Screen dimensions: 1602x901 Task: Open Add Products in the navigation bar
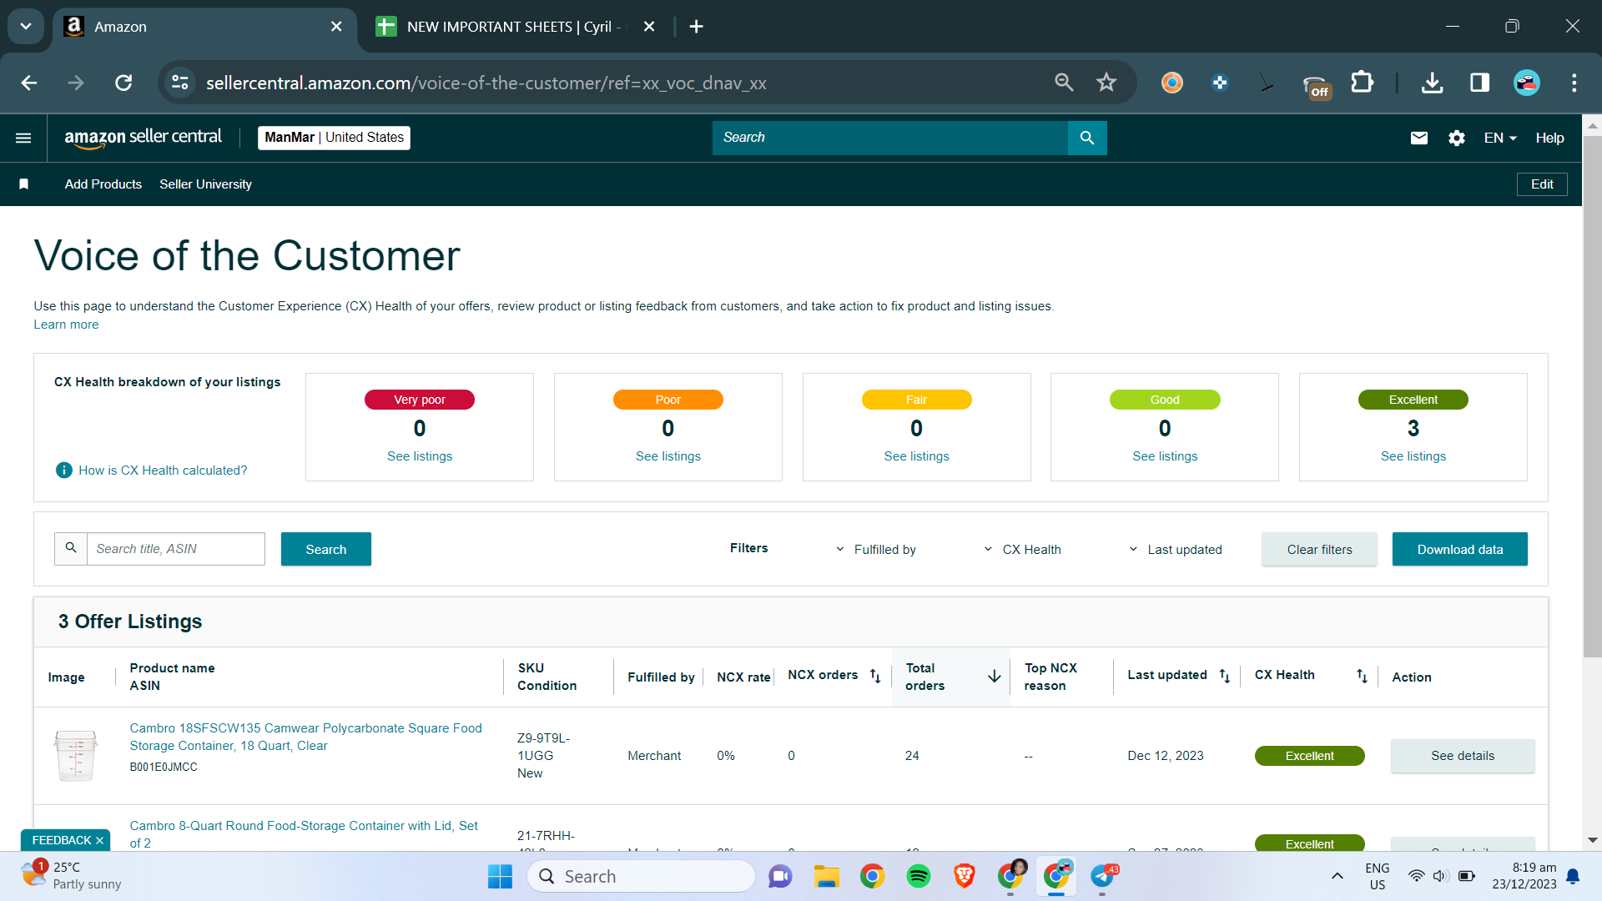(103, 184)
